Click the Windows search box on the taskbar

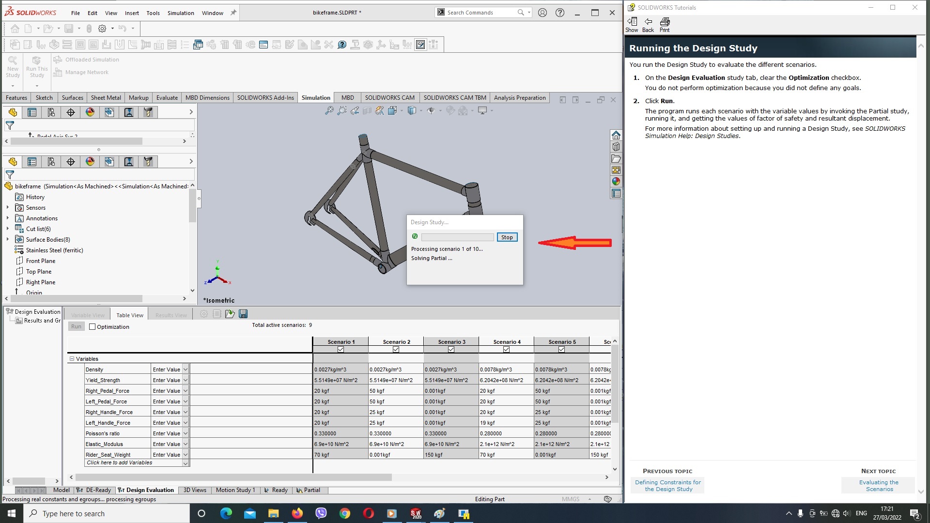(x=107, y=514)
